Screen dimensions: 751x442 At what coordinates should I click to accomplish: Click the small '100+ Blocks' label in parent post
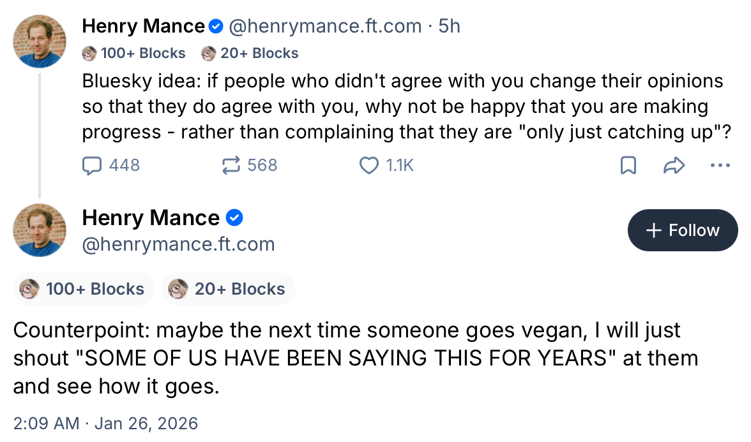[x=142, y=54]
